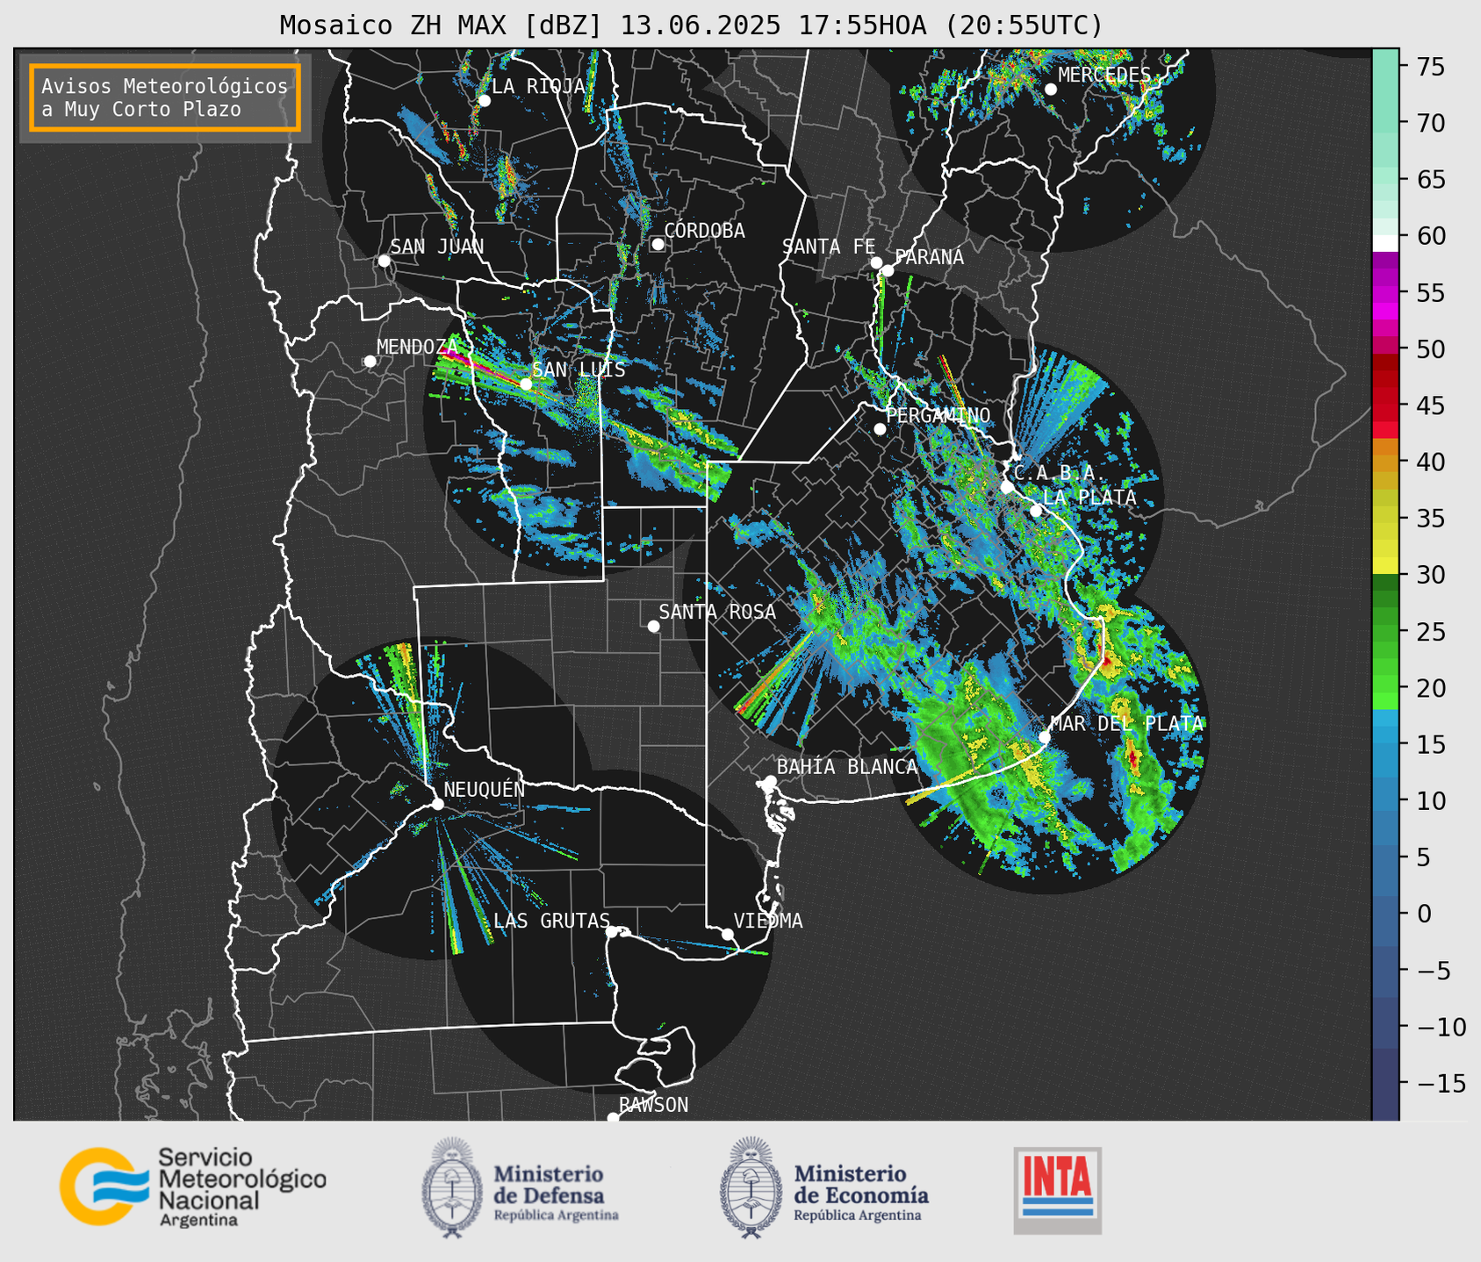Click the NEUQUÉN city marker dot

[x=437, y=804]
